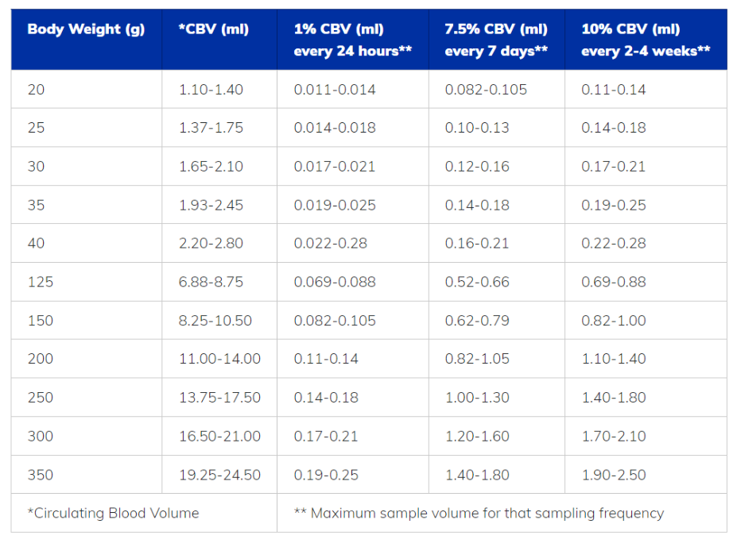Select the 1.20-1.60 cell in 300 g row

point(477,436)
